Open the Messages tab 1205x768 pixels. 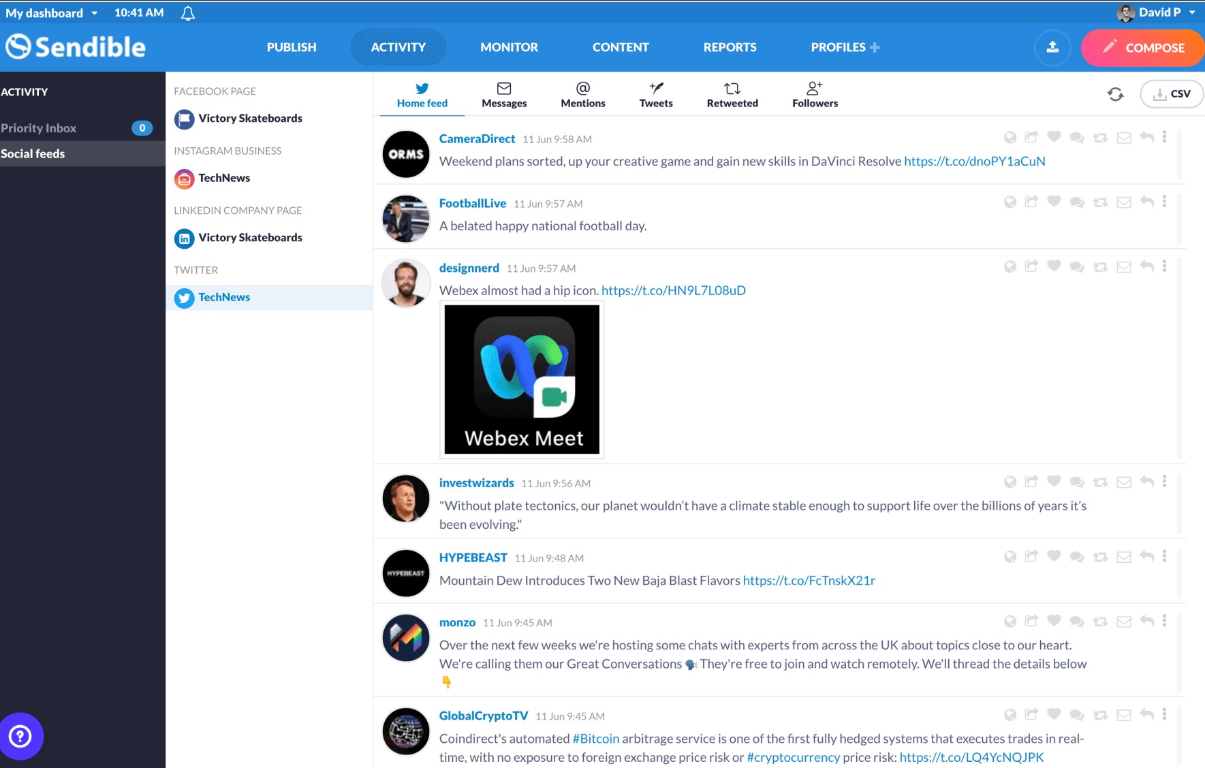coord(504,95)
